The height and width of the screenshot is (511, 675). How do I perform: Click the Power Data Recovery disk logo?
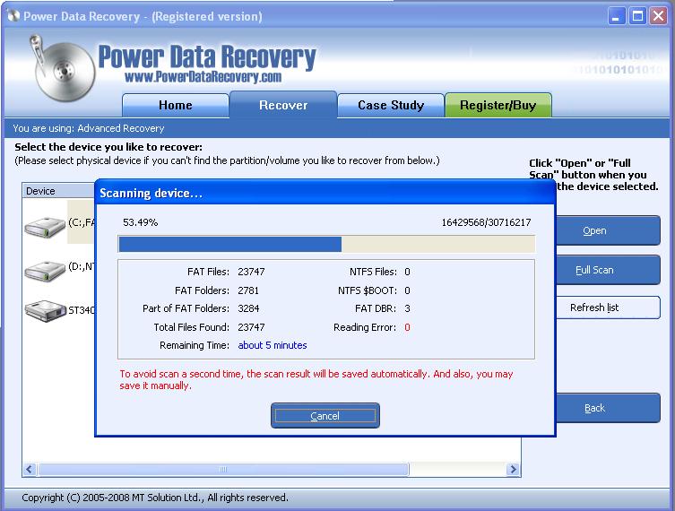(x=63, y=69)
